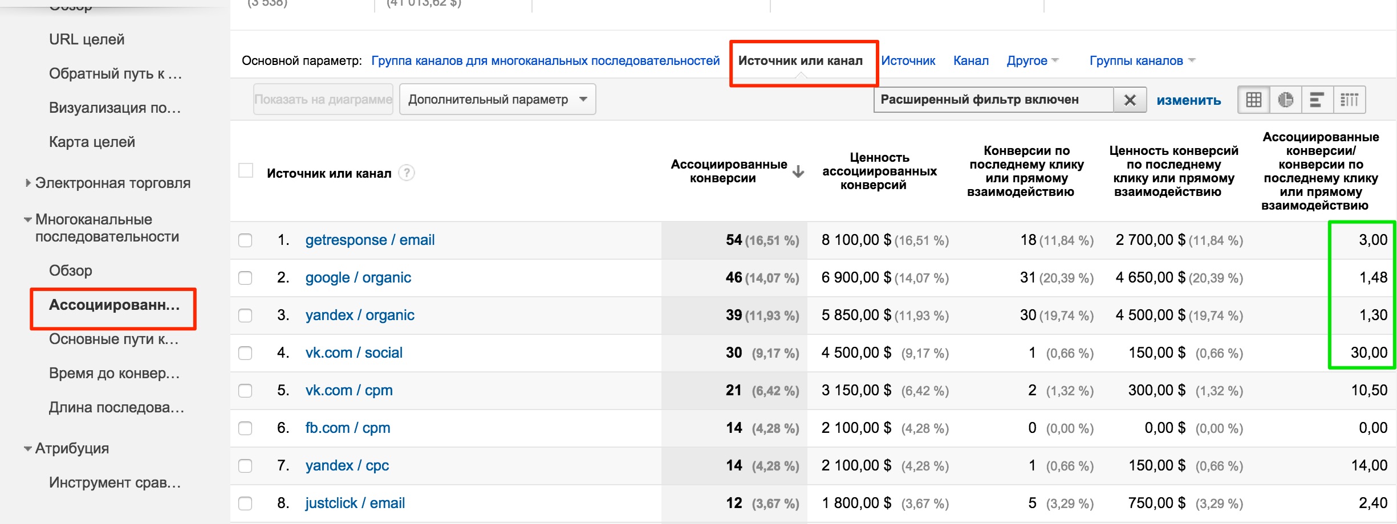Open Основные пути к… report
Viewport: 1397px width, 524px height.
tap(113, 339)
